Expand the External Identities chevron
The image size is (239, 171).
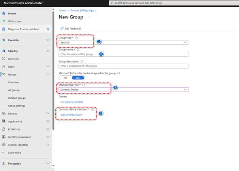coord(48,145)
